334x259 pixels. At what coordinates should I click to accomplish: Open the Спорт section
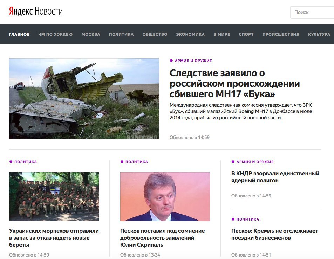click(246, 34)
